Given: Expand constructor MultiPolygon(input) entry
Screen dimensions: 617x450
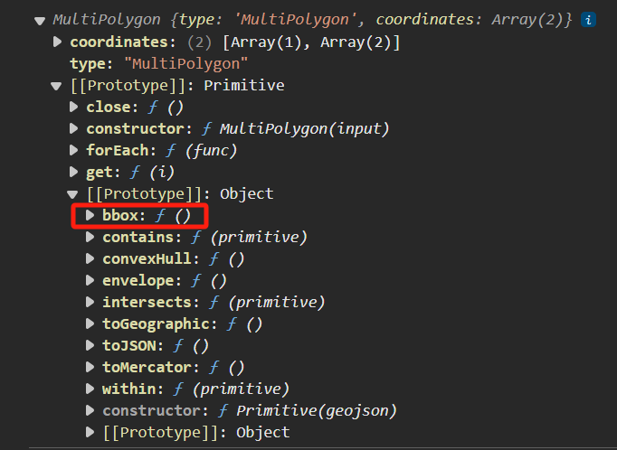Looking at the screenshot, I should click(x=73, y=128).
